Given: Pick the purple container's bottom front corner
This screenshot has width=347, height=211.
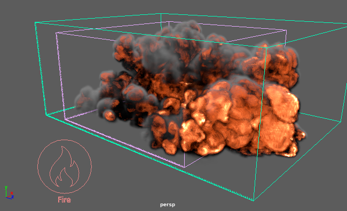Looking at the screenshot, I should [x=184, y=167].
